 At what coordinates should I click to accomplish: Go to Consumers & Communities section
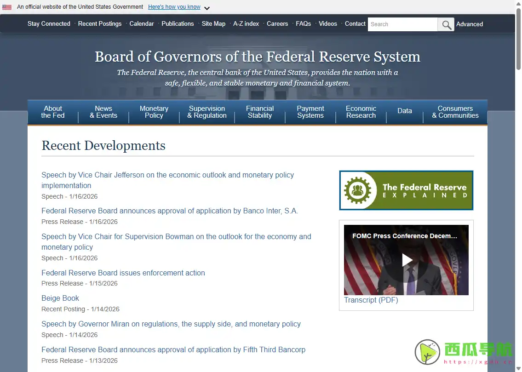pyautogui.click(x=455, y=112)
